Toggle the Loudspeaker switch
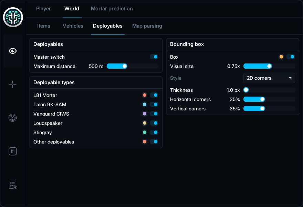The width and height of the screenshot is (303, 207). coord(154,123)
